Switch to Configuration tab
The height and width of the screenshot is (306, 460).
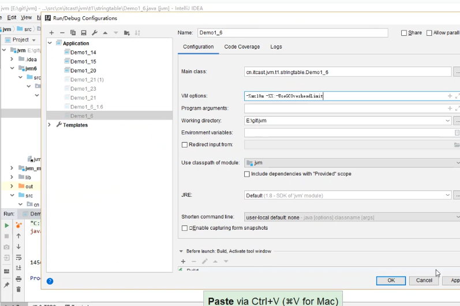pos(199,47)
